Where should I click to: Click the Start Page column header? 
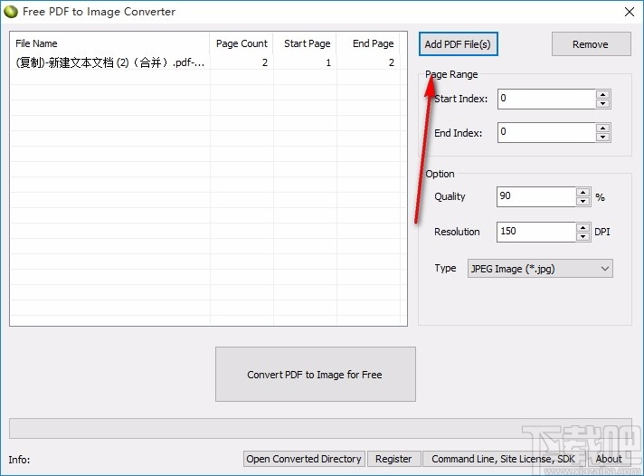[305, 43]
